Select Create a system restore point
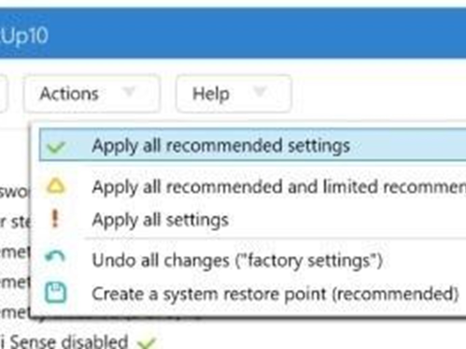The image size is (466, 349). [253, 293]
